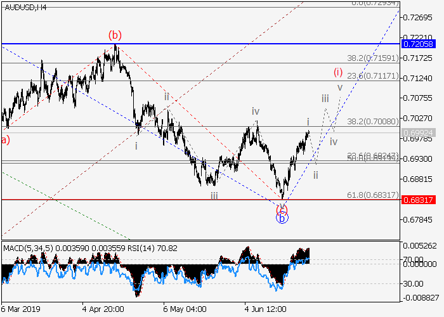Screen dimensions: 444x317
Task: Select the blue circled b wave label
Action: [x=282, y=217]
